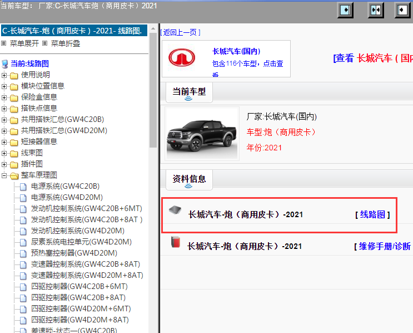Open 发动机控制系统(GW4C20B+8AT) diagram
The image size is (413, 333).
87,219
